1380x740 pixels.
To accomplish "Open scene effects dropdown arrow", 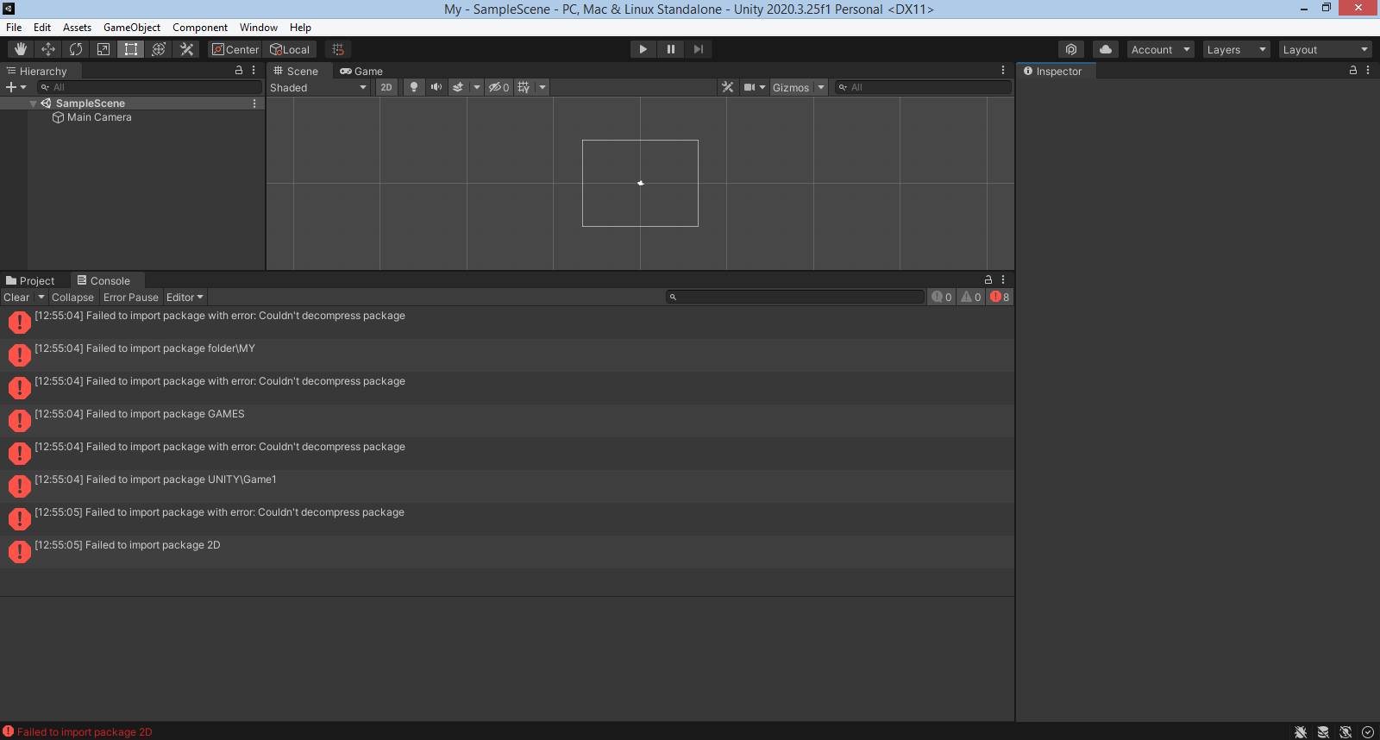I will coord(477,87).
